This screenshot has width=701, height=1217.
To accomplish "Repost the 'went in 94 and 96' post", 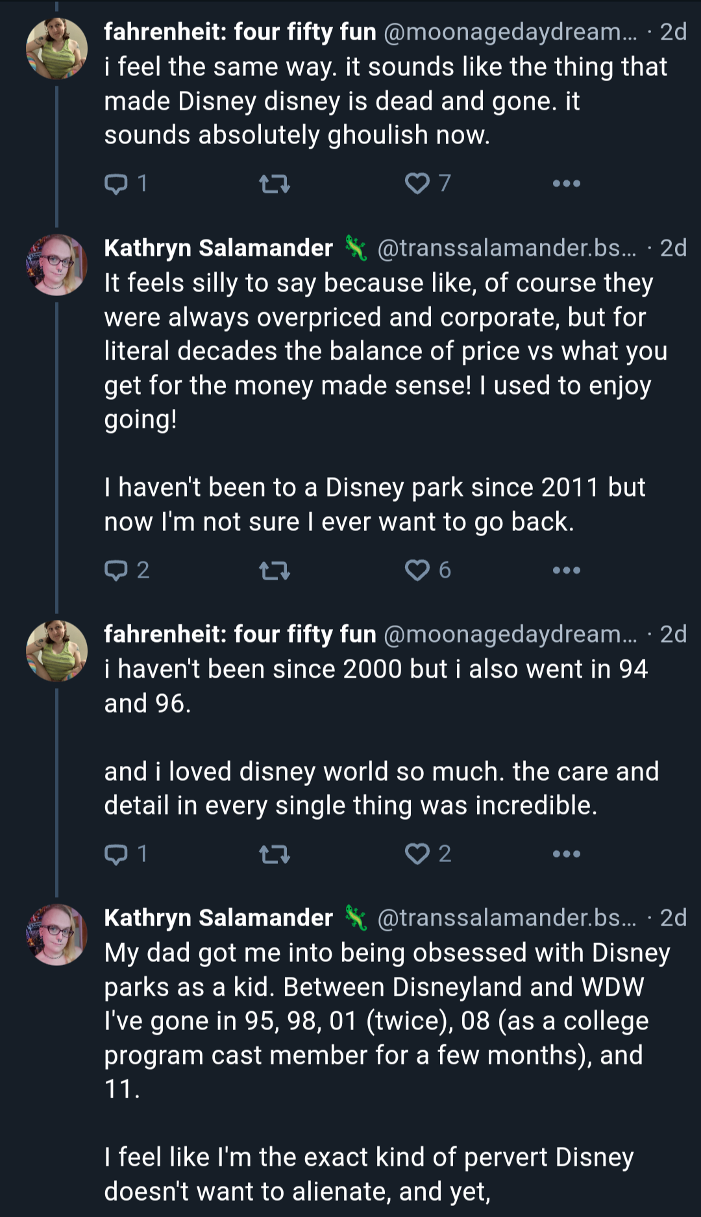I will tap(275, 855).
